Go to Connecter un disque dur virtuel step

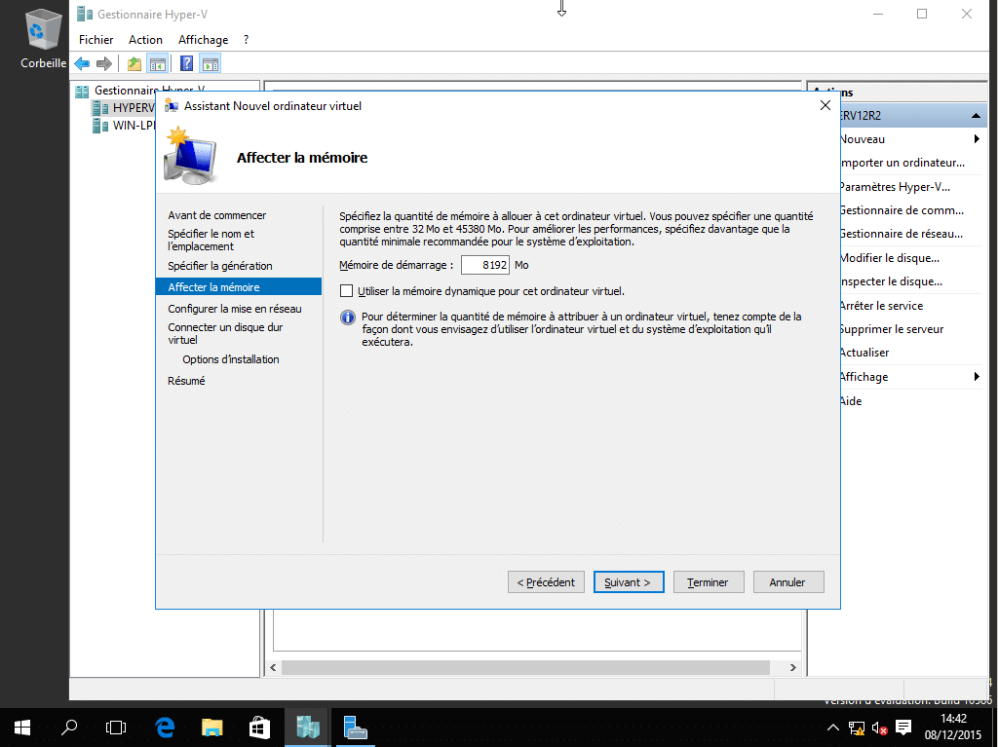tap(225, 333)
